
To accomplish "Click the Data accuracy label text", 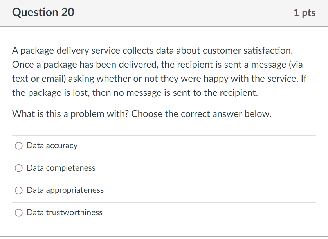I will click(x=52, y=146).
